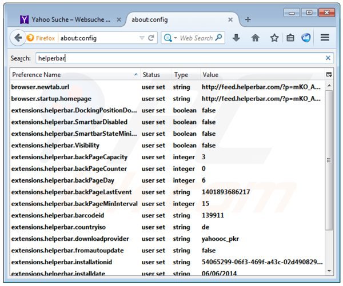Sort by the Preference Name column header

tap(74, 75)
